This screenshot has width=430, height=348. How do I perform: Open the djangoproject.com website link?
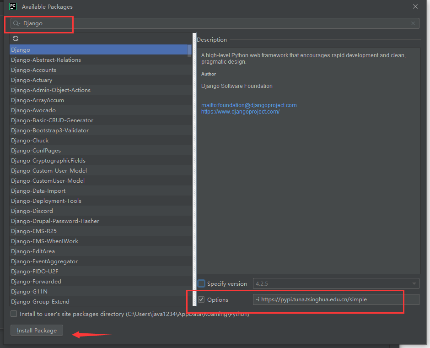[x=240, y=112]
